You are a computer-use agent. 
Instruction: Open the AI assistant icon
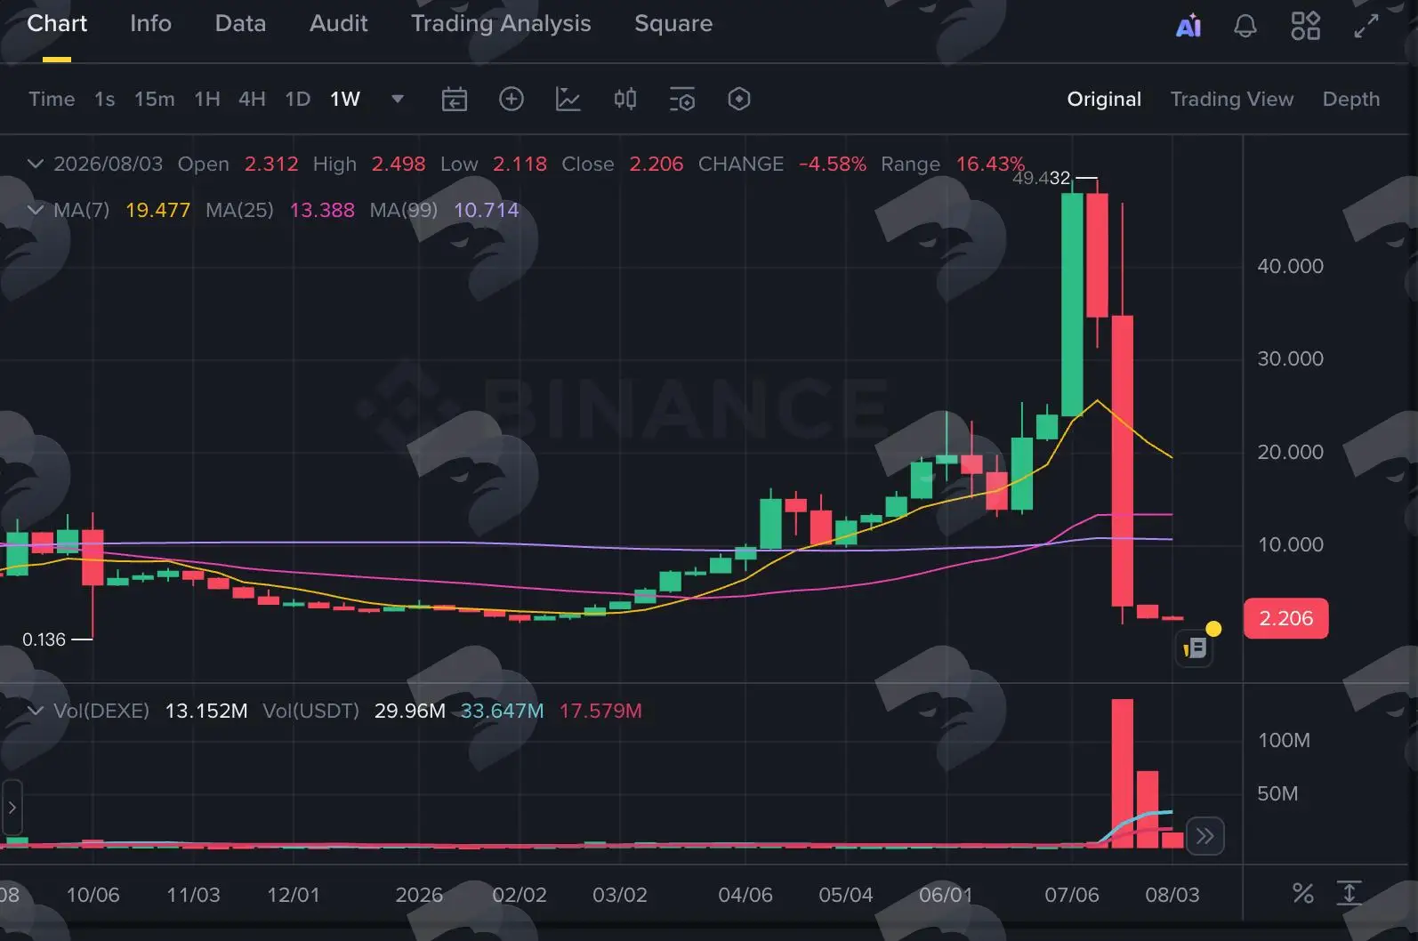[1188, 26]
